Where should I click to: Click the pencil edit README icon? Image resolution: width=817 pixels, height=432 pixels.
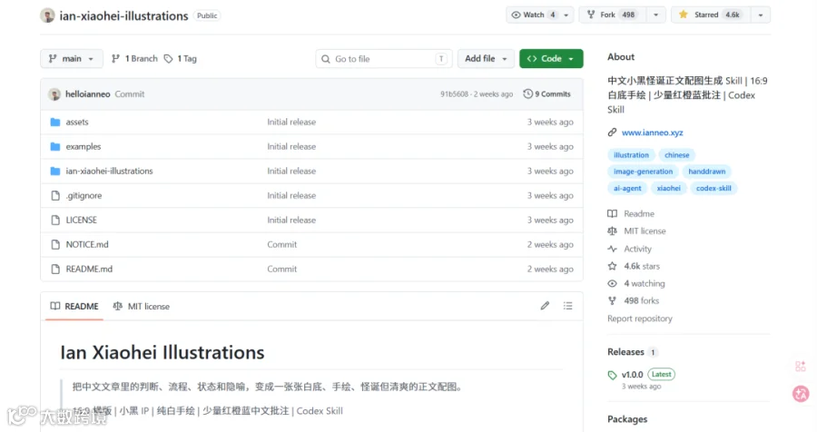(545, 306)
